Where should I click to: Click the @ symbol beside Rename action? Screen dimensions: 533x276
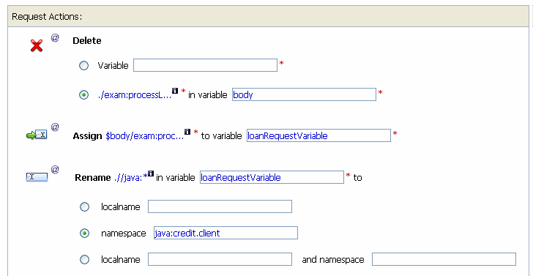point(55,169)
